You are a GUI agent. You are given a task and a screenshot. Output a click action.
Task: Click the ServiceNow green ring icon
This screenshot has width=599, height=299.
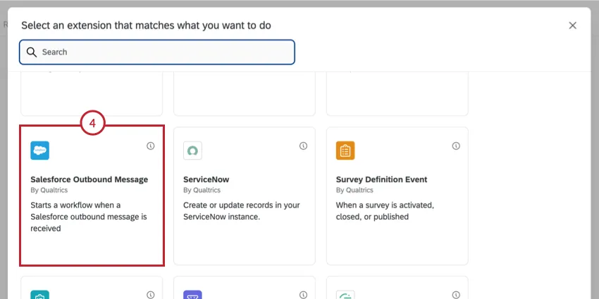(x=192, y=151)
